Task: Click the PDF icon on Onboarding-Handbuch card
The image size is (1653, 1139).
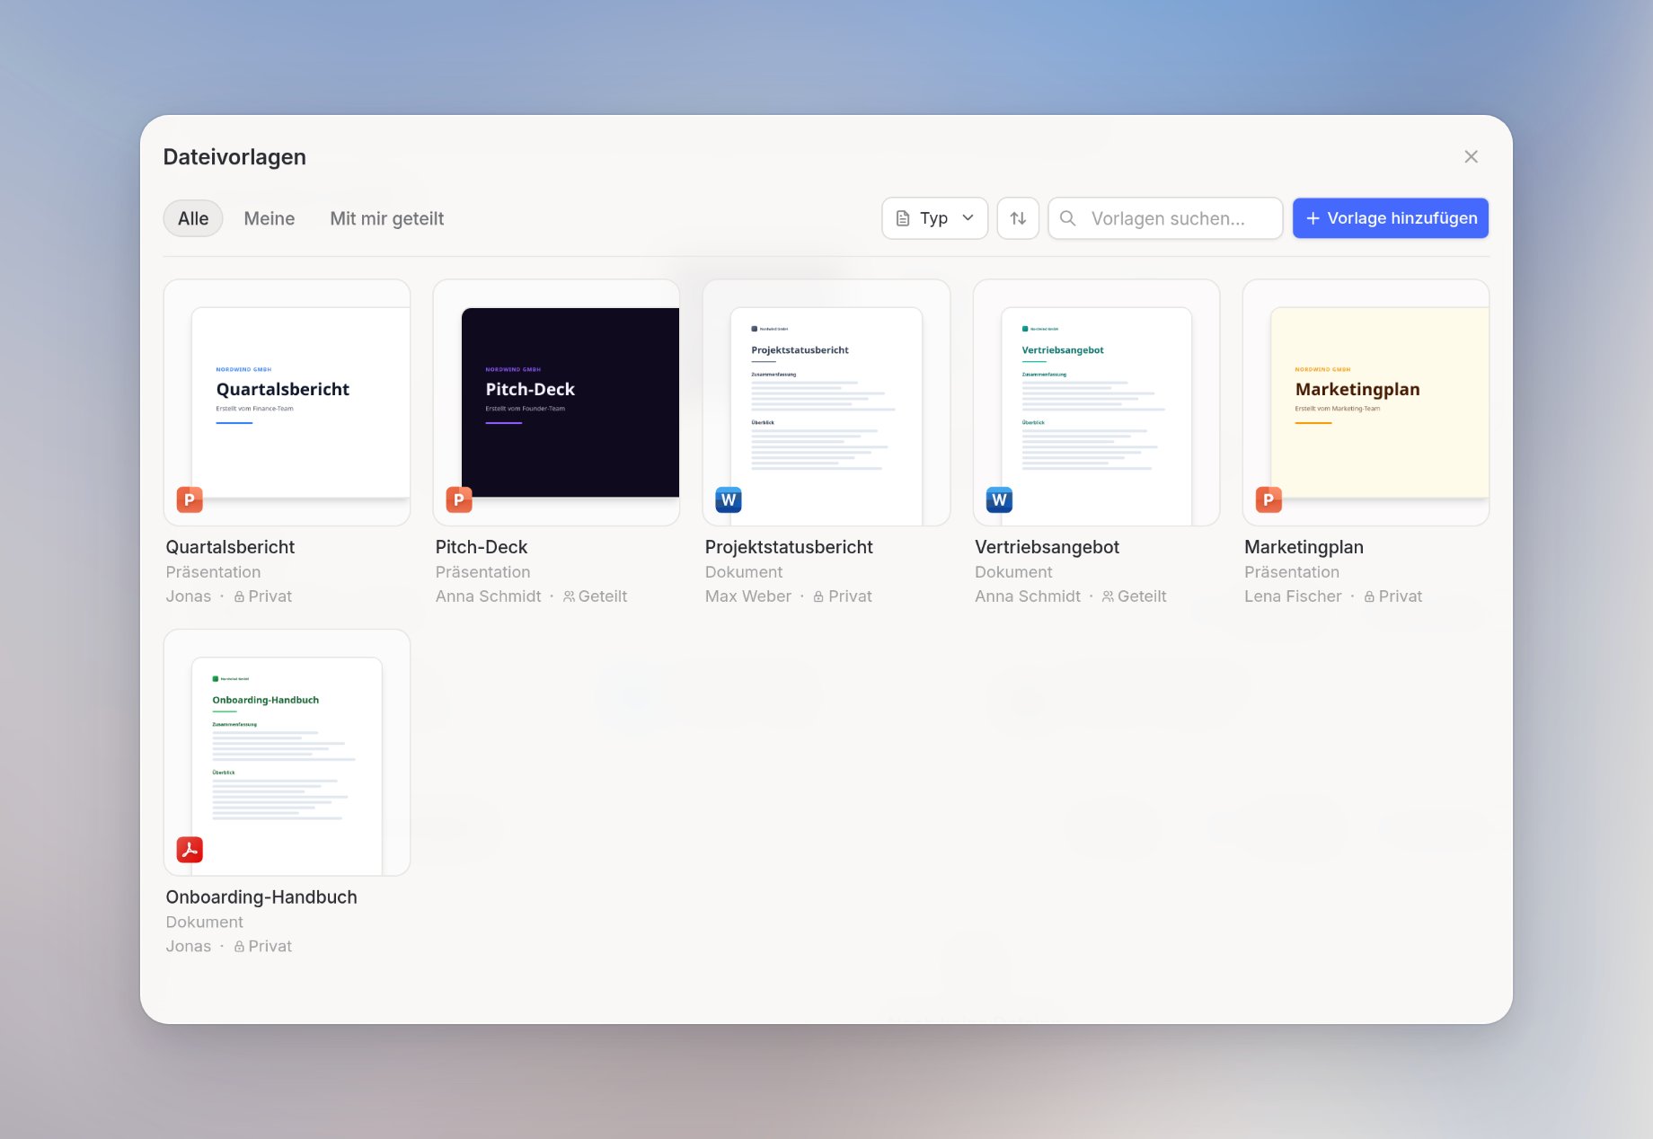Action: tap(190, 850)
